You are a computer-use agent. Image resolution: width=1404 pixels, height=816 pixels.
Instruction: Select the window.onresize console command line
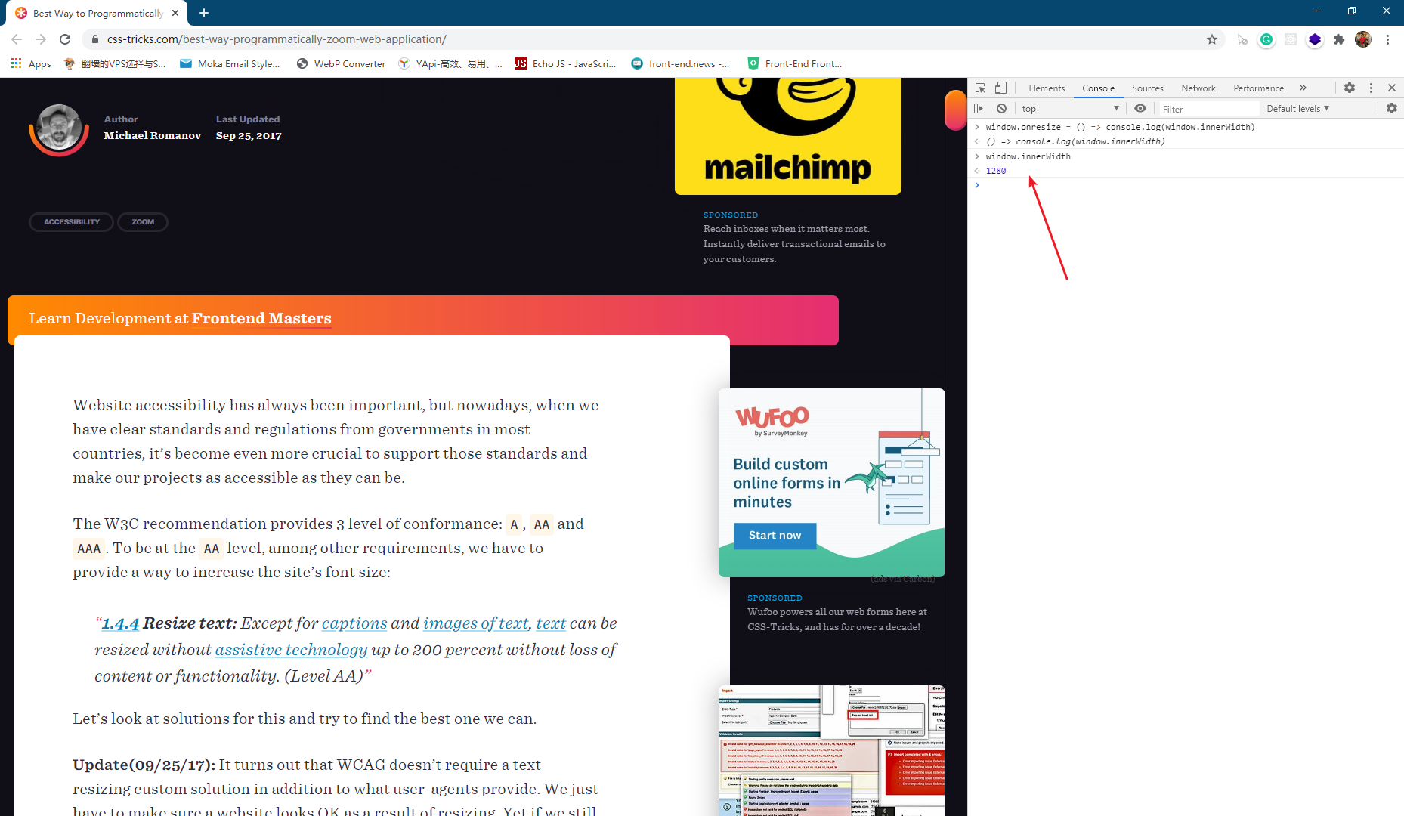point(1120,127)
